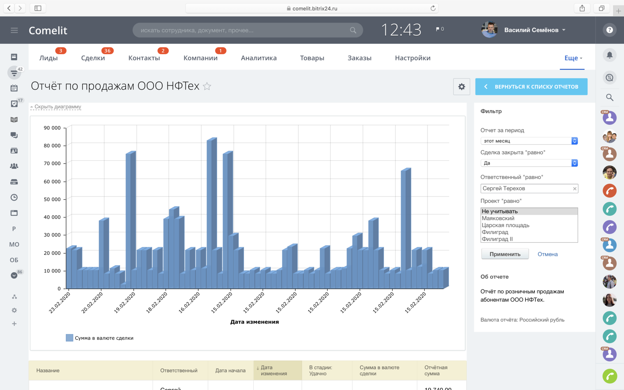
Task: Clear Сергей Терехов responsible field
Action: 575,189
